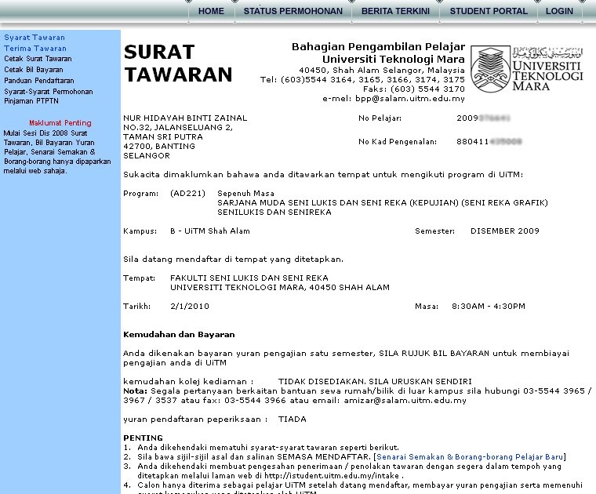Click the time 8:30AM - 4:30PM

489,307
